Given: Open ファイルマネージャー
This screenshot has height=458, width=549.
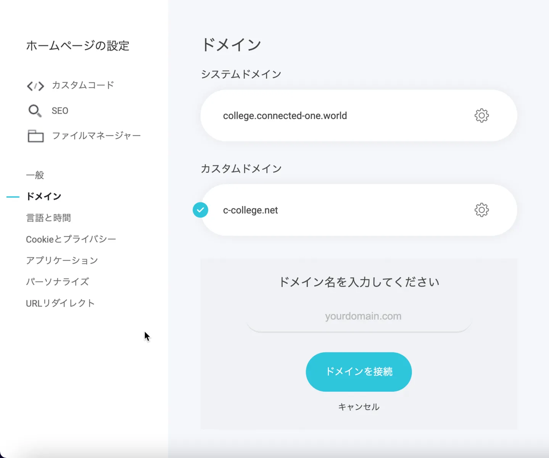Looking at the screenshot, I should [x=96, y=136].
